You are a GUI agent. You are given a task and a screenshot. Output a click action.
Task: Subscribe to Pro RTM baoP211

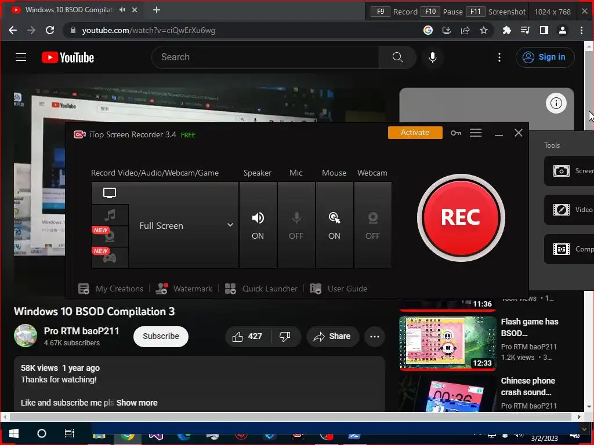pyautogui.click(x=161, y=336)
